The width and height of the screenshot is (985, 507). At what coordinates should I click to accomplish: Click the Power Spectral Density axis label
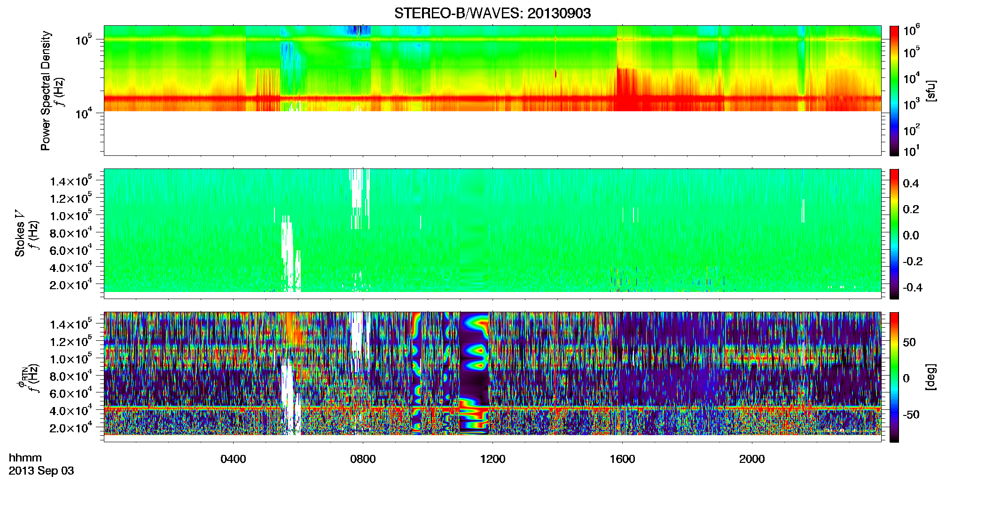click(x=45, y=91)
